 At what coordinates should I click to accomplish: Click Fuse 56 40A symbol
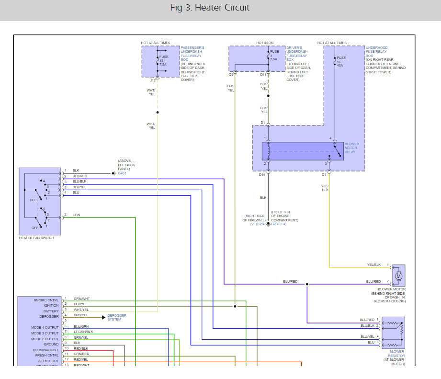335,61
